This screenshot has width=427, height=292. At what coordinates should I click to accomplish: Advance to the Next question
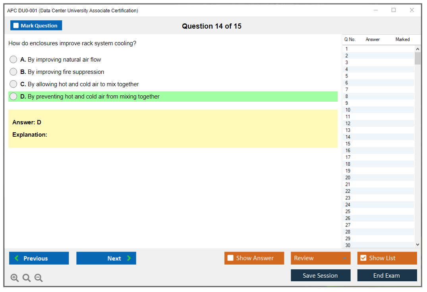[x=106, y=258]
